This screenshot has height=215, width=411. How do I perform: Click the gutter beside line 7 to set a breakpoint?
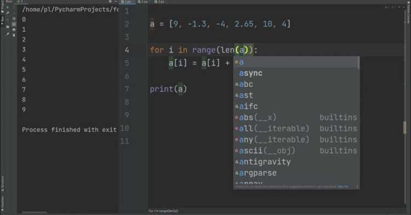click(x=139, y=89)
